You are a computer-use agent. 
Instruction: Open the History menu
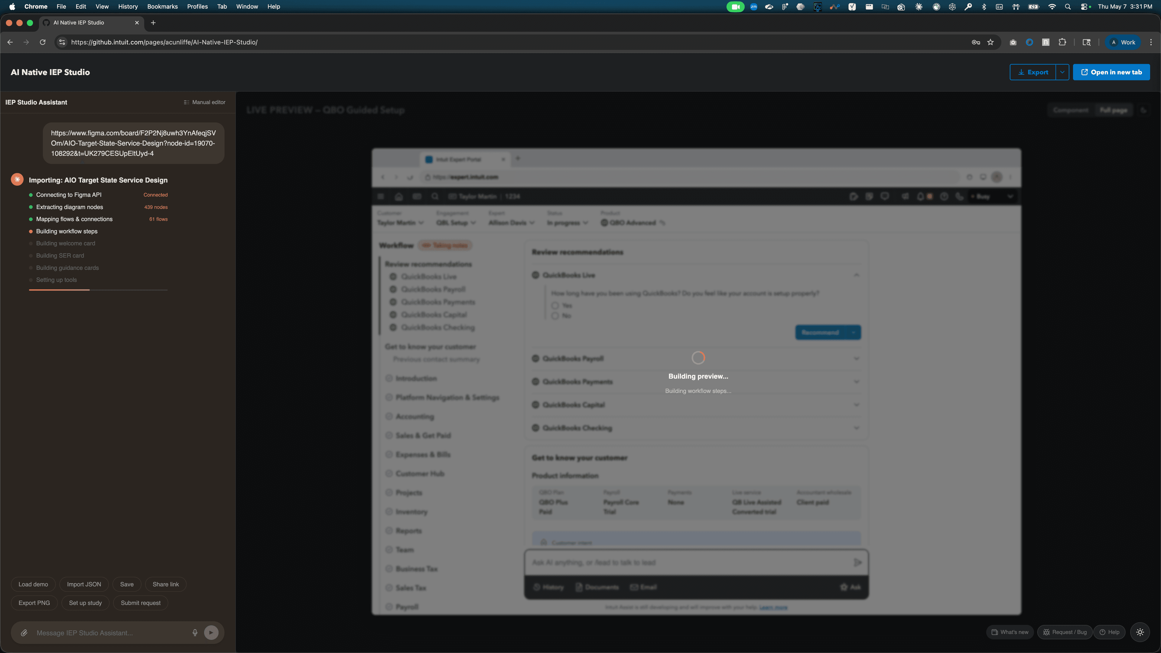coord(128,7)
